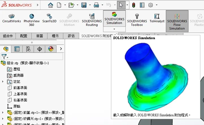Open an existing file icon
Image resolution: width=204 pixels, height=125 pixels.
(x=71, y=5)
